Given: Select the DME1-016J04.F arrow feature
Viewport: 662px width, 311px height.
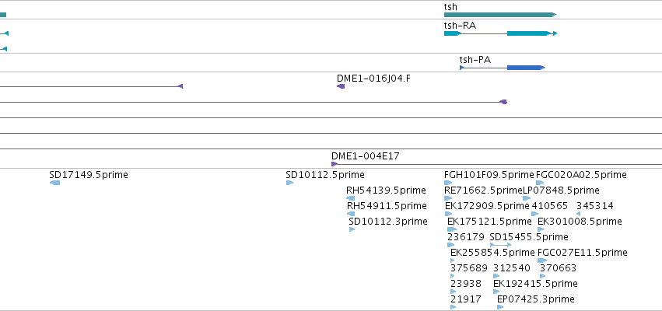Looking at the screenshot, I should 341,86.
